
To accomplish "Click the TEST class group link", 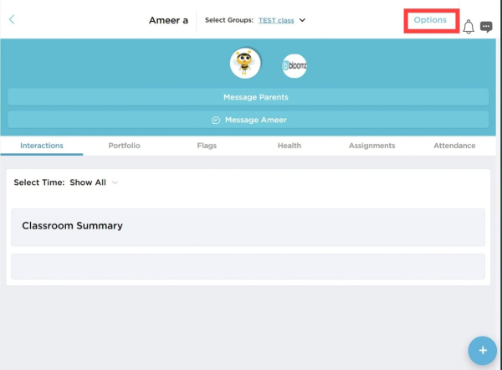I will tap(275, 20).
